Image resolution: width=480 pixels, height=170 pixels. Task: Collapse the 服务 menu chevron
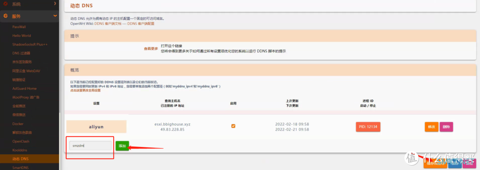[55, 15]
